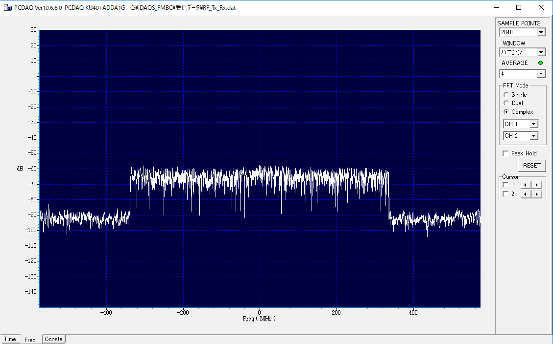Viewport: 553px width, 344px height.
Task: Click the green AVERAGE indicator light
Action: click(x=540, y=63)
